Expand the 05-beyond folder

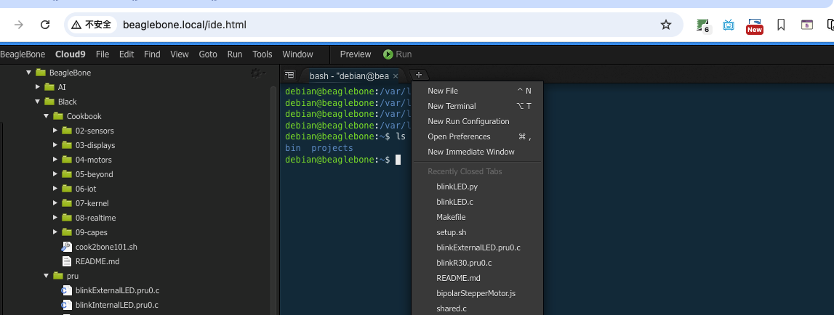point(55,173)
